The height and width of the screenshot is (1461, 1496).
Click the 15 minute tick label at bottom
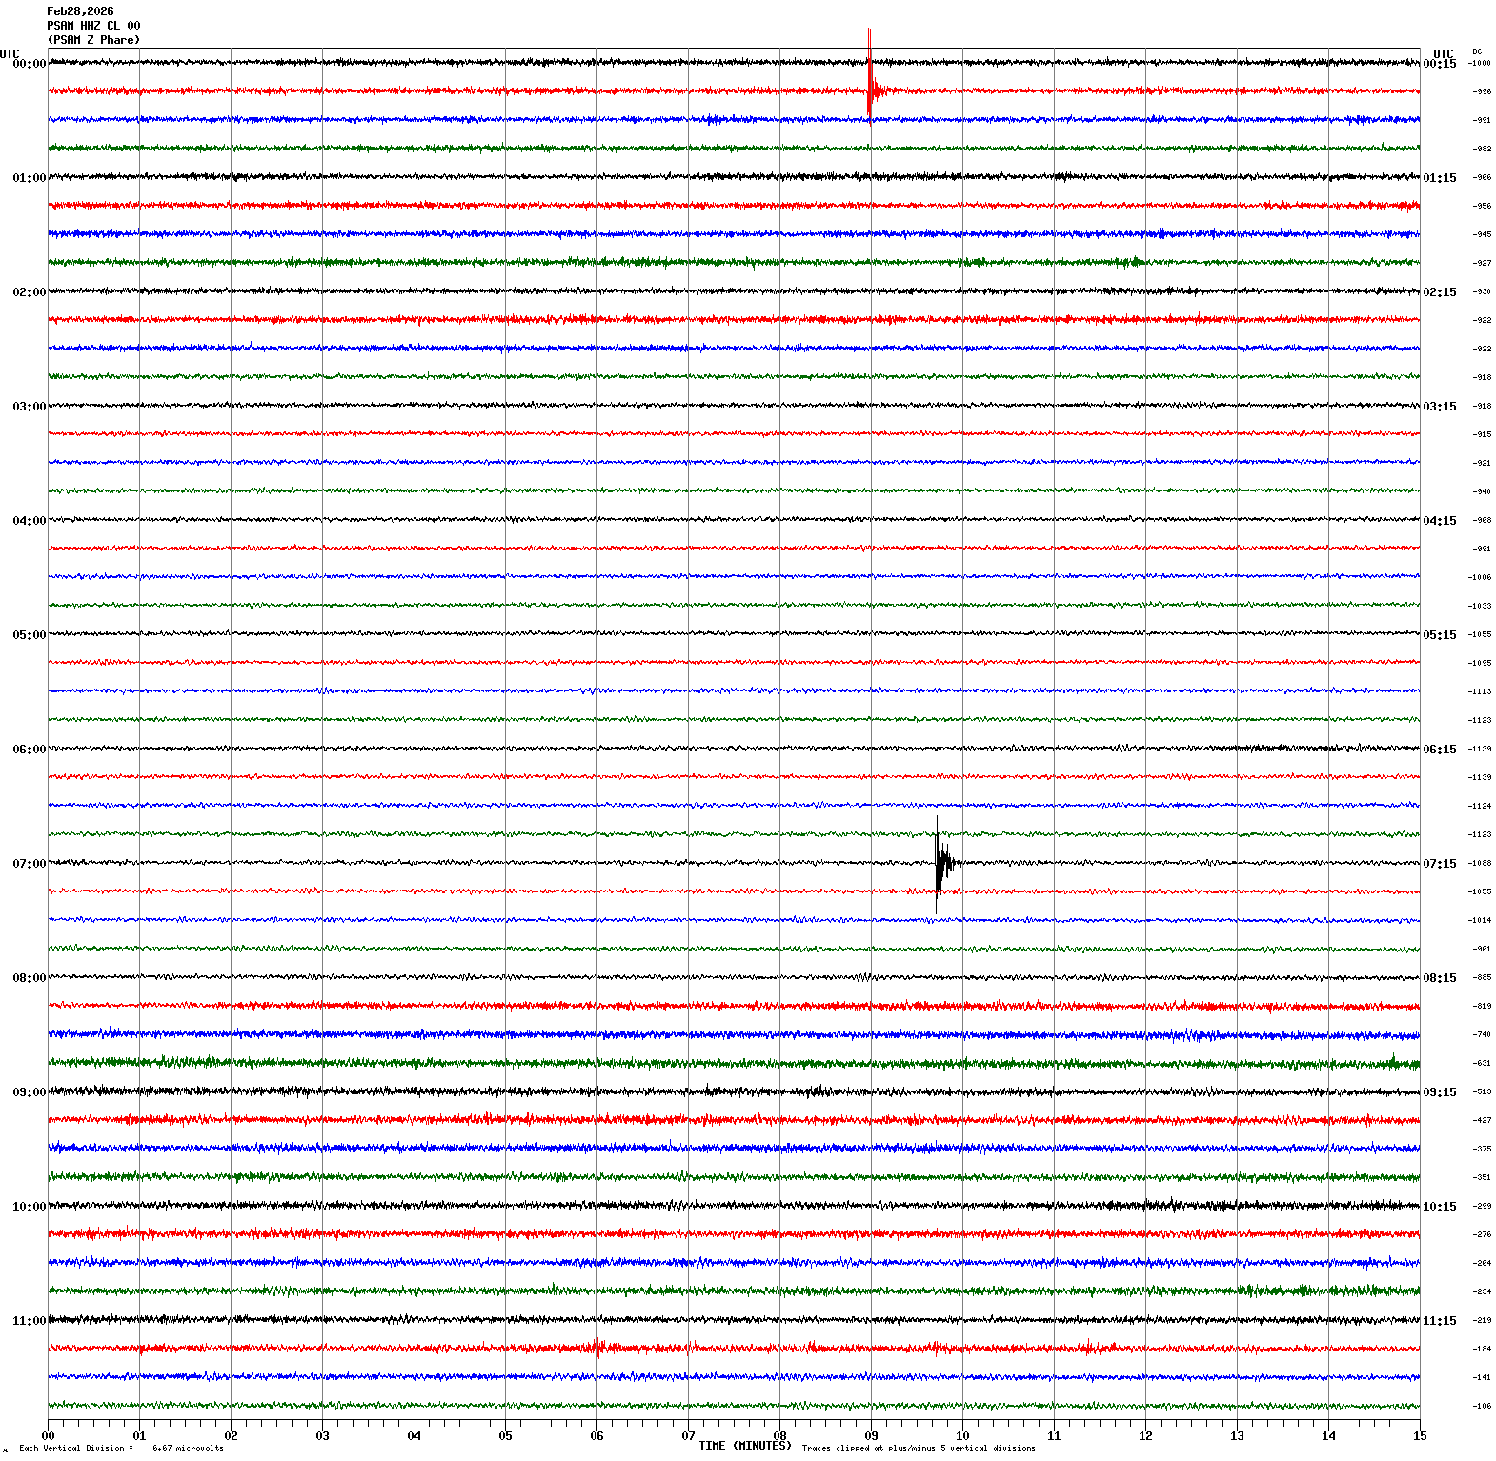(1420, 1436)
